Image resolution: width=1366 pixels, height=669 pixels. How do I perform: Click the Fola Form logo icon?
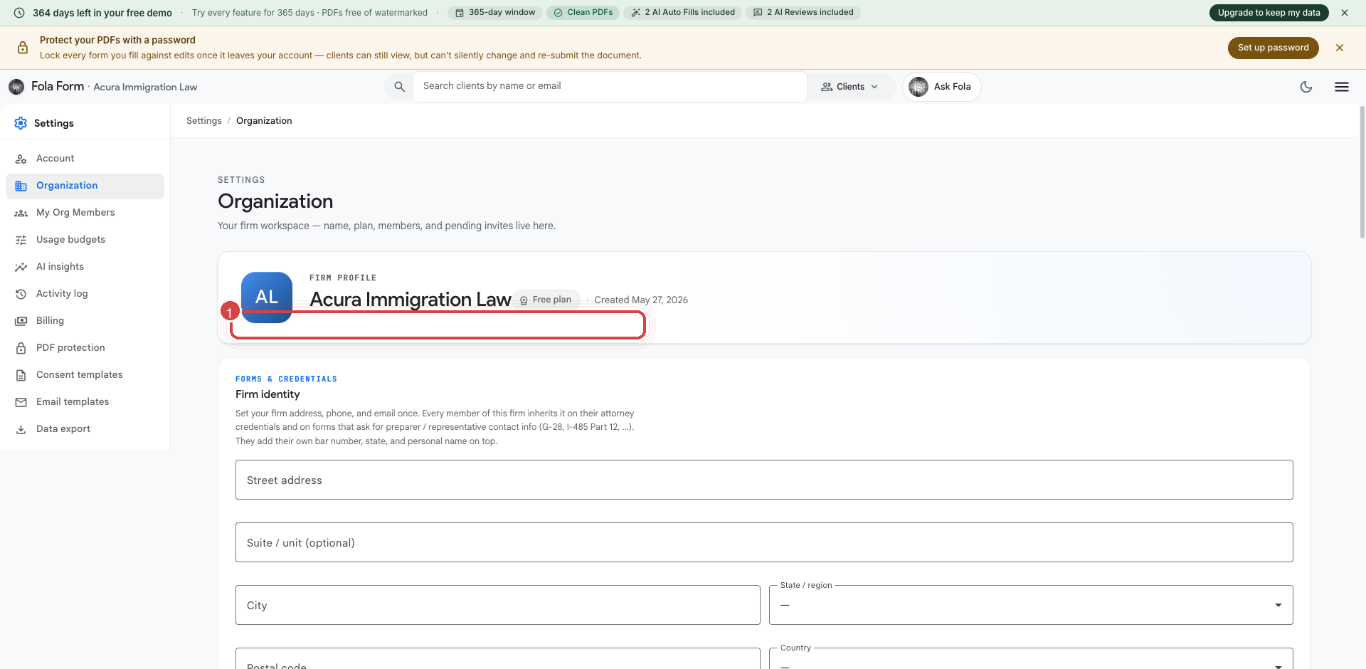(16, 87)
